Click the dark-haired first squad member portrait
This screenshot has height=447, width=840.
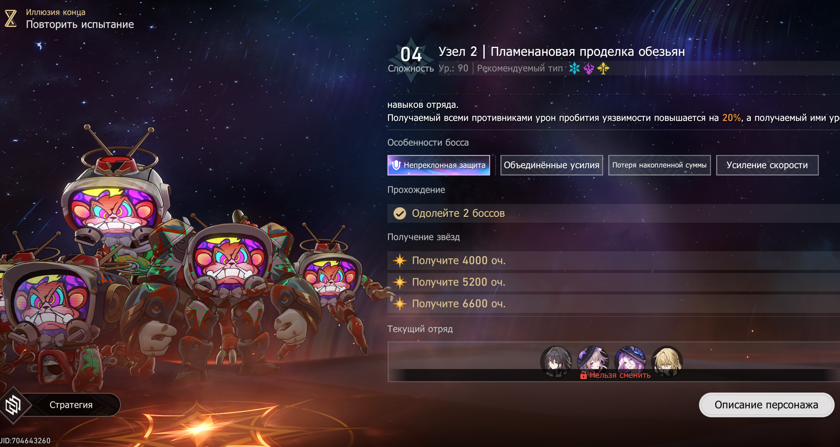[x=556, y=361]
